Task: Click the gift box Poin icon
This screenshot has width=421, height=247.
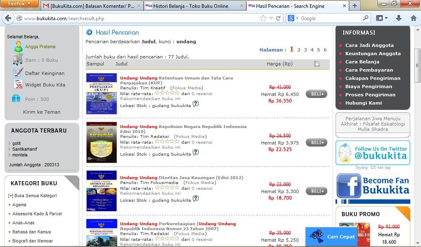Action: pos(16,98)
